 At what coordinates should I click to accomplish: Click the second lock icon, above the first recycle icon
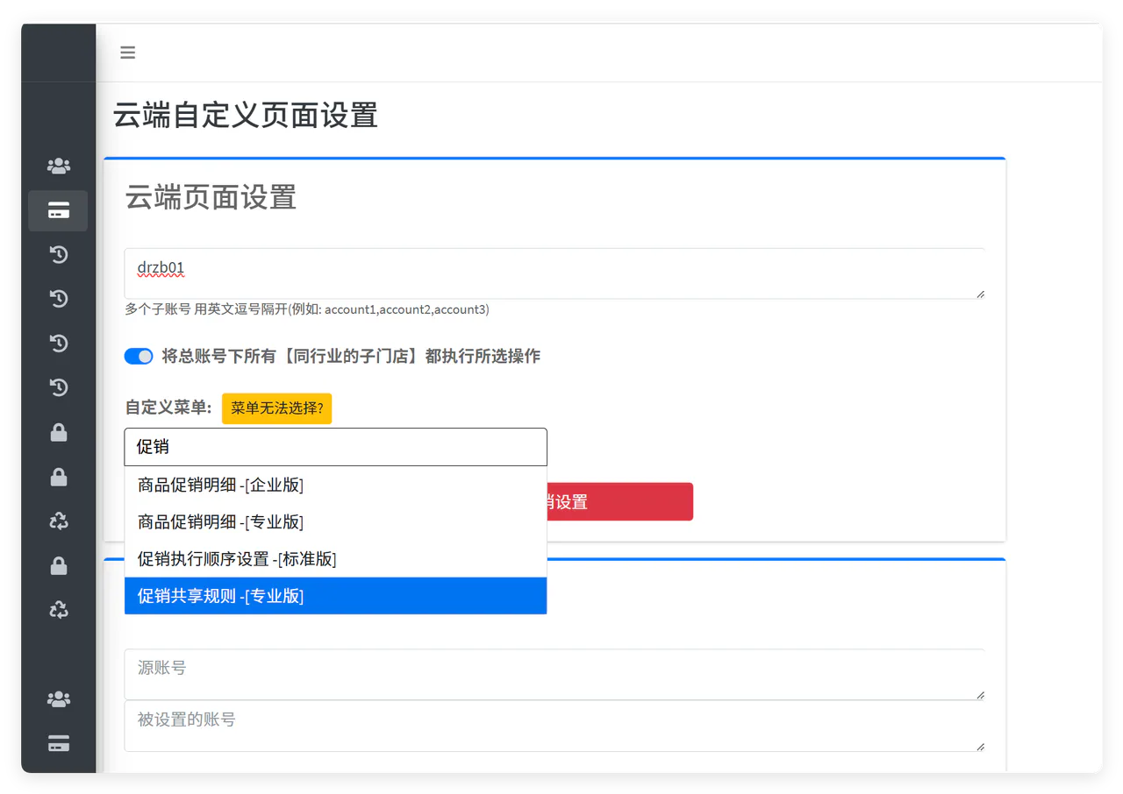tap(59, 477)
